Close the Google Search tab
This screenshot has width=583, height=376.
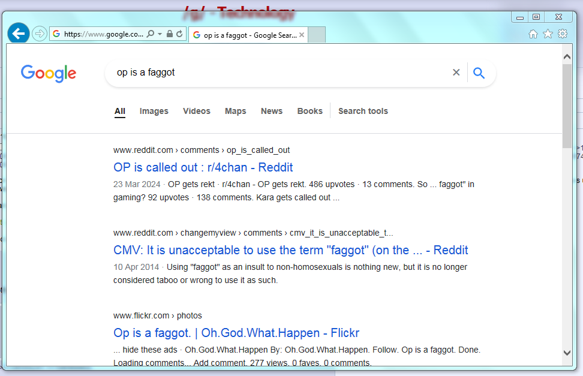tap(302, 35)
